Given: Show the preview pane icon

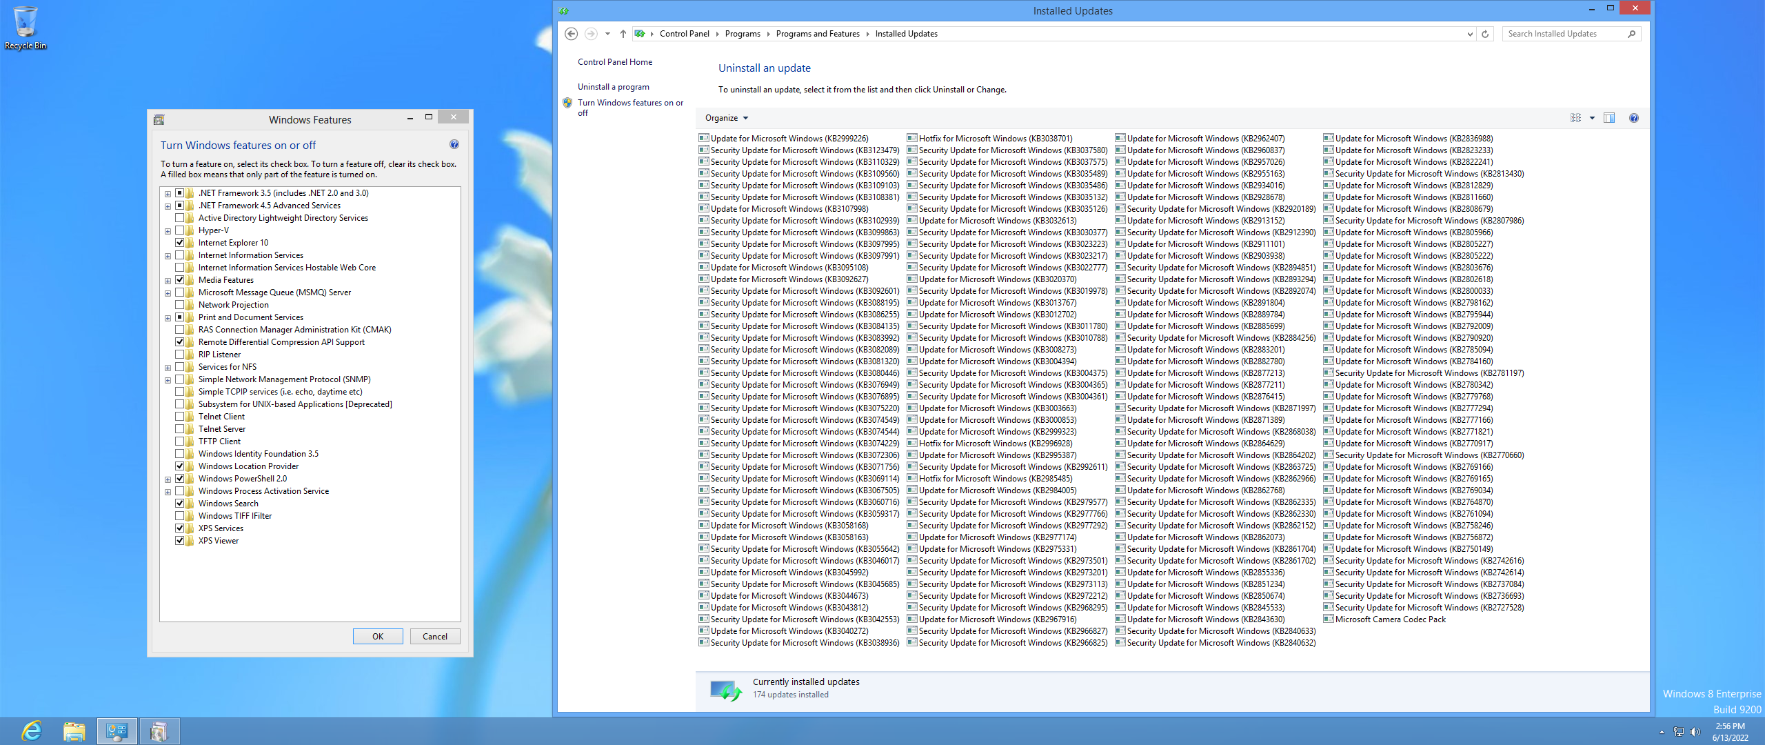Looking at the screenshot, I should (1609, 118).
